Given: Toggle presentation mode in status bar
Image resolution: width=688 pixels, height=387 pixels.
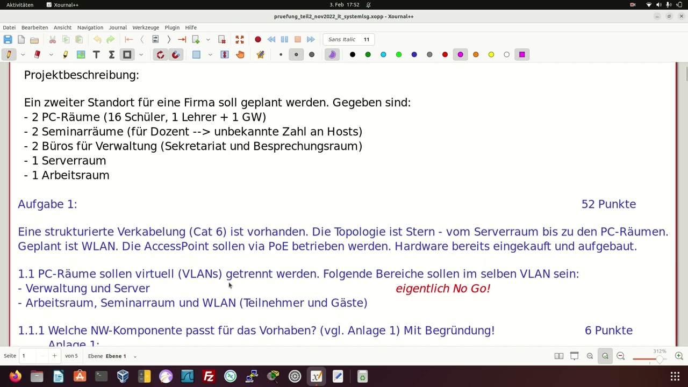Looking at the screenshot, I should (x=574, y=356).
